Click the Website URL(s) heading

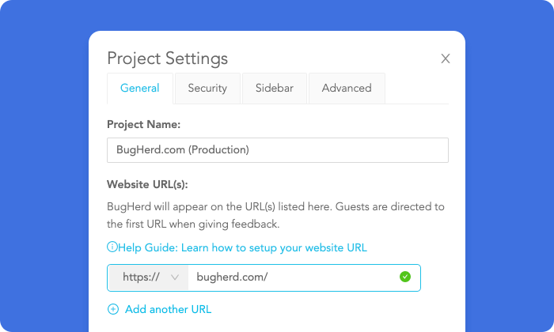146,185
